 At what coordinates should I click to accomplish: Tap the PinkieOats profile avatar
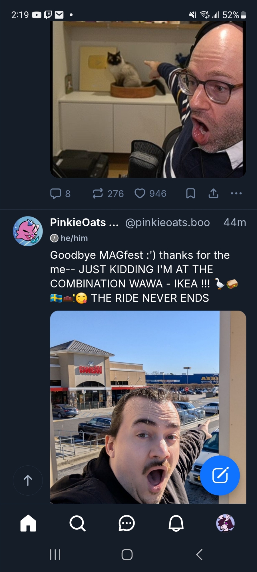[x=28, y=231]
